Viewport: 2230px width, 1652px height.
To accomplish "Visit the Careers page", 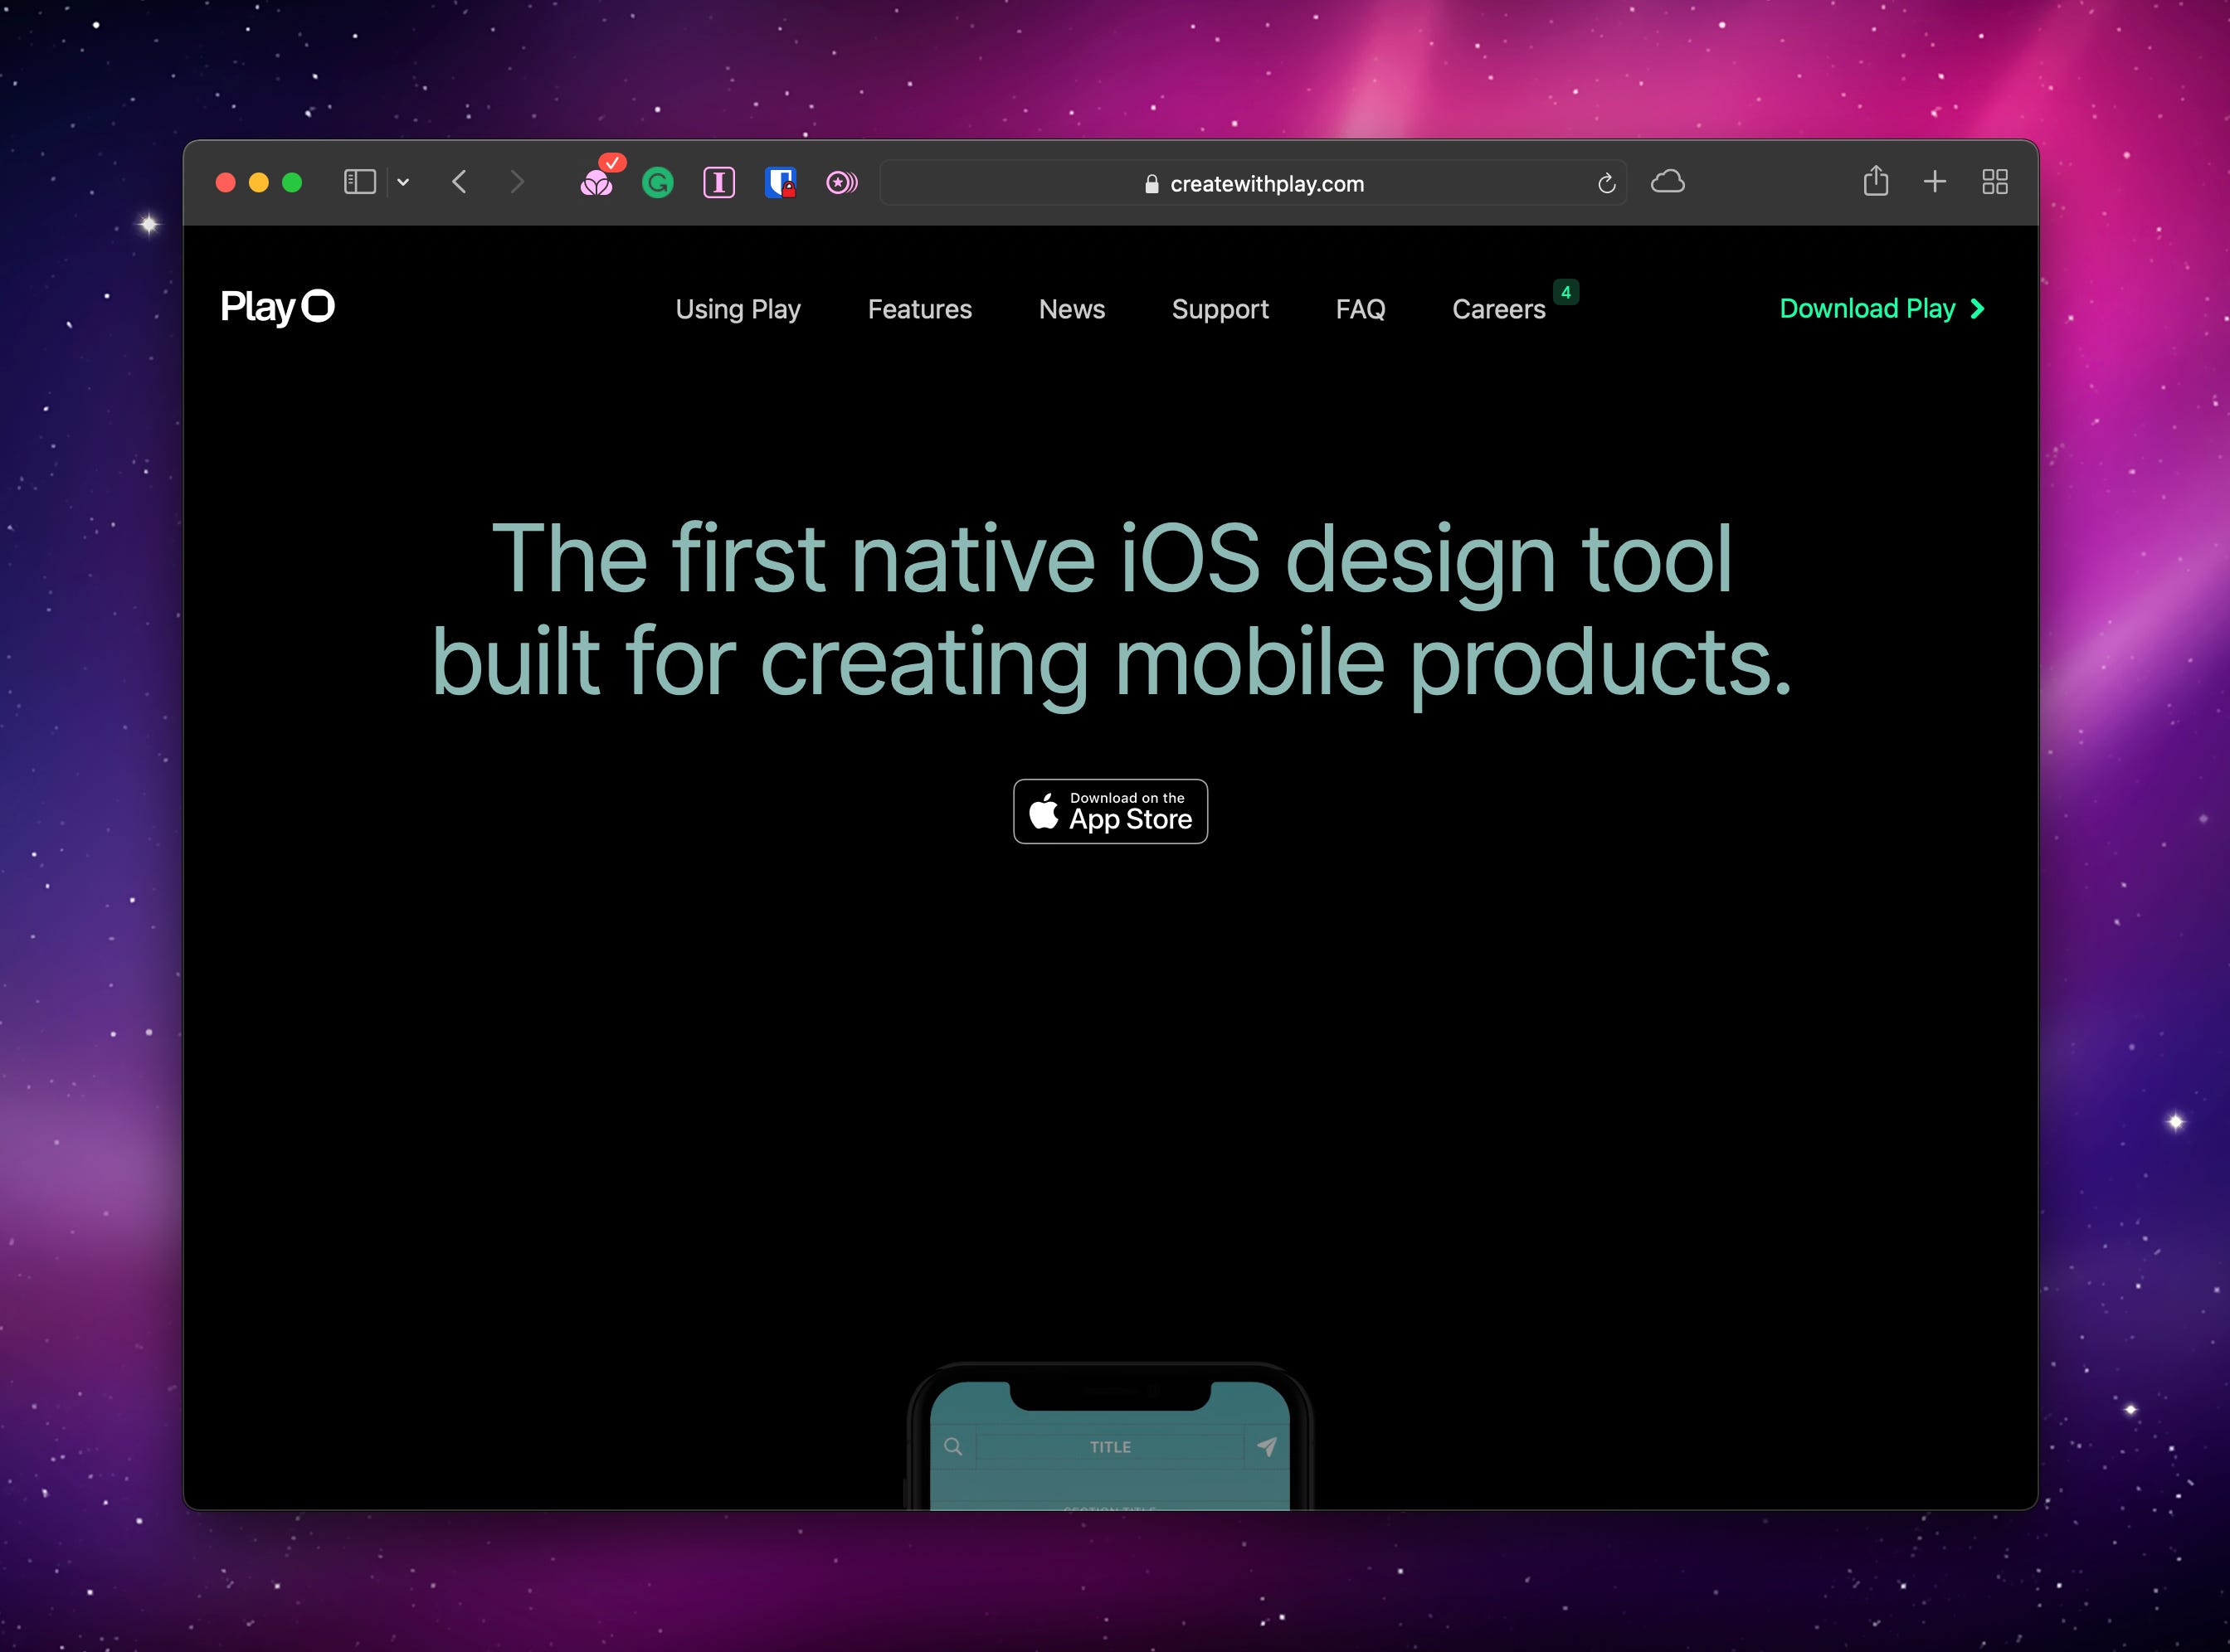I will tap(1498, 309).
